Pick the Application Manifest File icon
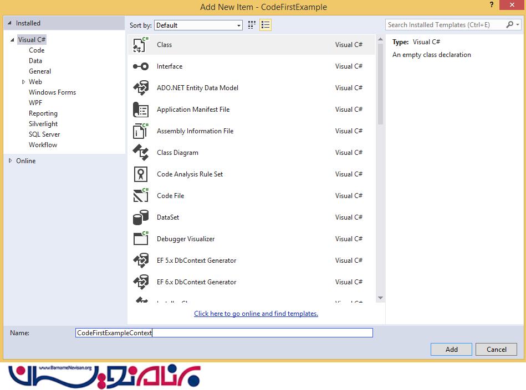Image resolution: width=526 pixels, height=390 pixels. pyautogui.click(x=141, y=110)
